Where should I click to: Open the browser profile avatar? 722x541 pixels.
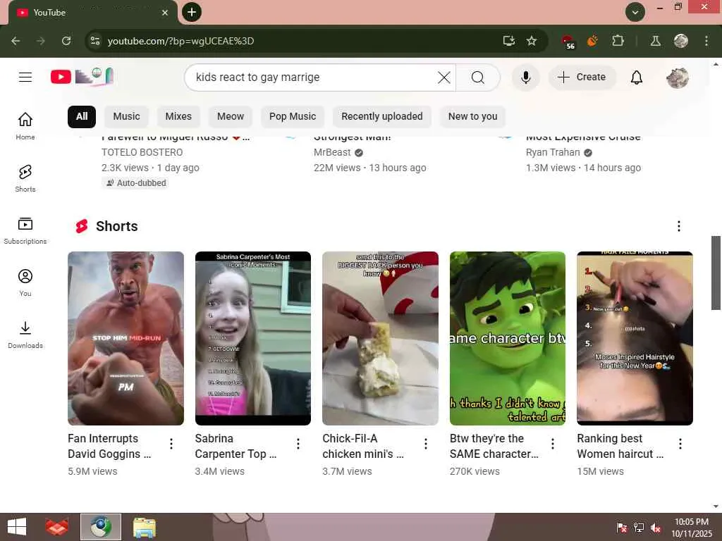point(680,41)
